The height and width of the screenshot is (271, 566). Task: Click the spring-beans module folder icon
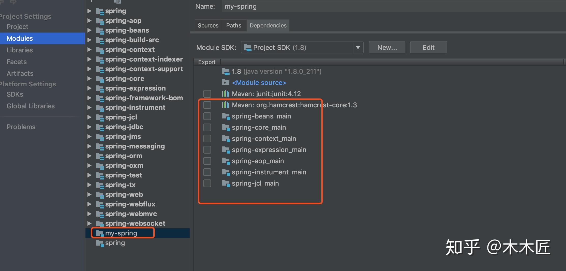(x=100, y=31)
